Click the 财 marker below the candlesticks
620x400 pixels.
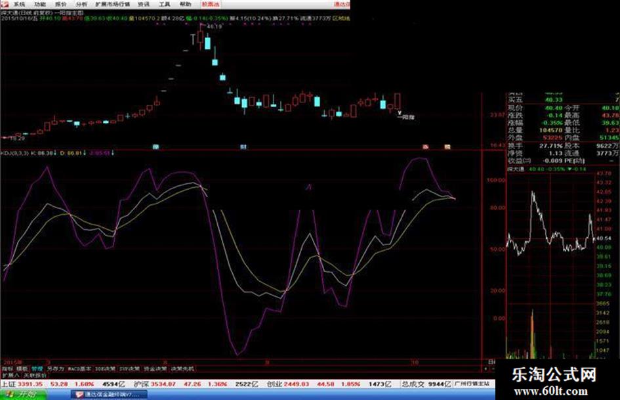(243, 147)
